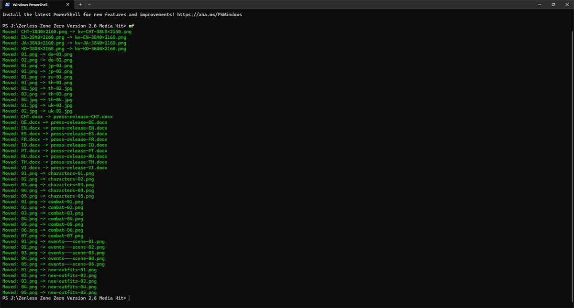Click the line ending in kv-CHT-3840×2160.png
This screenshot has height=308, width=574.
coord(67,32)
